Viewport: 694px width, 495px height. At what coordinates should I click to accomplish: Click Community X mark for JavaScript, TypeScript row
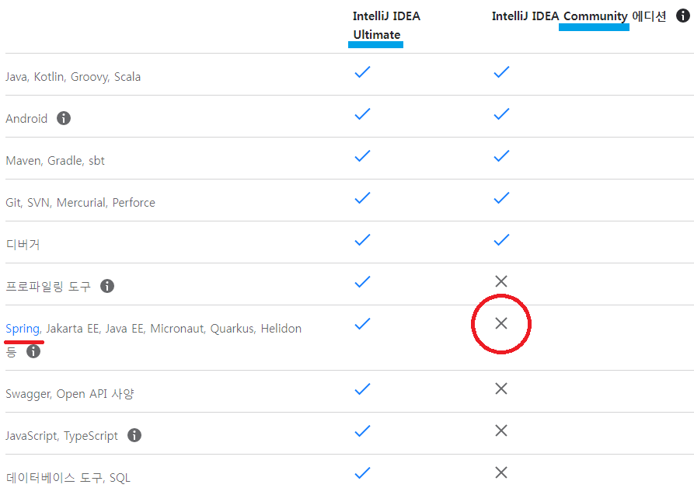point(501,431)
